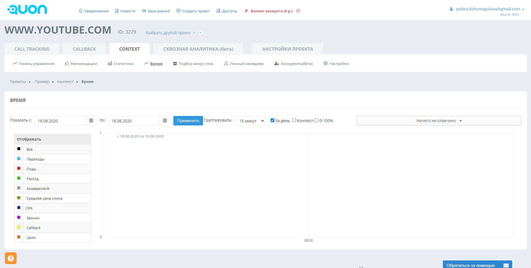Open the 15 минут grouping dropdown

click(x=250, y=121)
